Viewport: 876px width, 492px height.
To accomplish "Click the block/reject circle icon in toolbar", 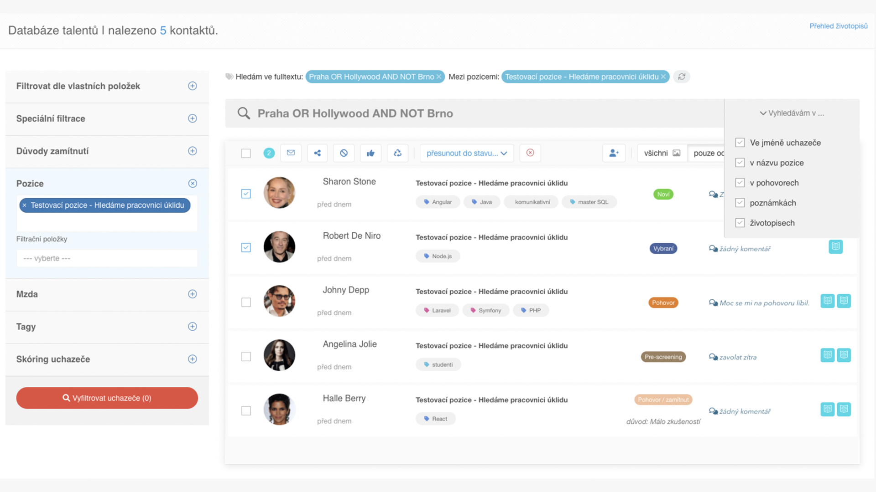I will coord(344,153).
